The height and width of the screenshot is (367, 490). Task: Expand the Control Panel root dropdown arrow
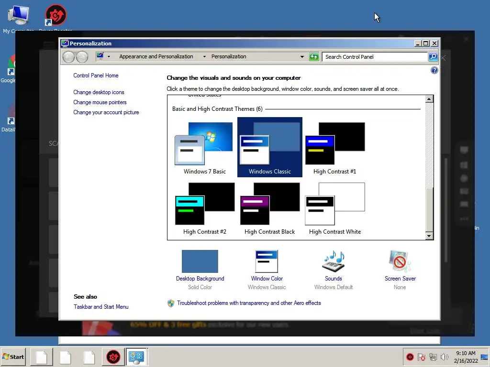coord(109,57)
